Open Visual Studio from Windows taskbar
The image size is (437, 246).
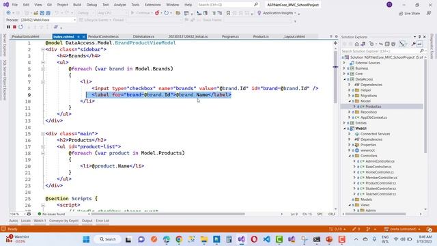pos(241,239)
